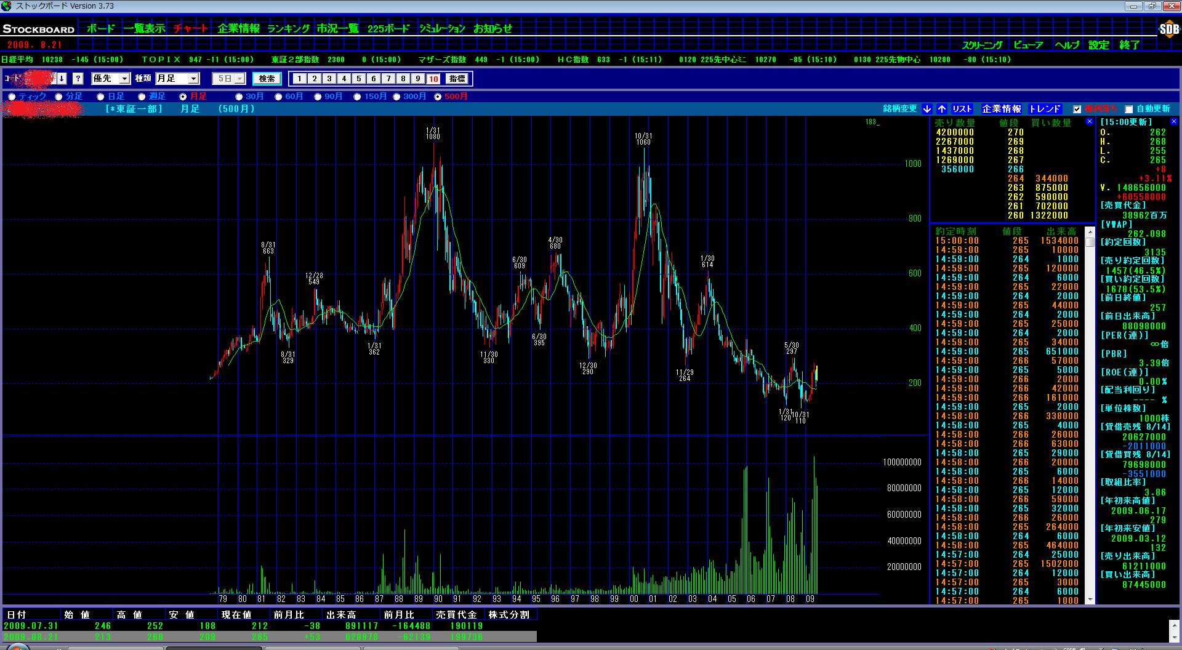Click the question mark help button beside code field
The image size is (1182, 650).
pyautogui.click(x=78, y=79)
